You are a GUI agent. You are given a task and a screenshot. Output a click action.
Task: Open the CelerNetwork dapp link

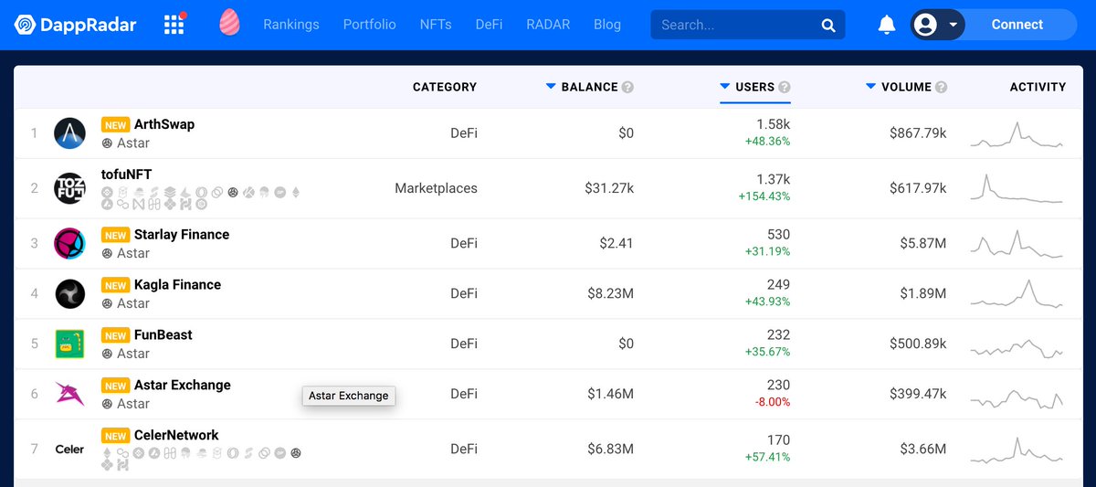pyautogui.click(x=176, y=435)
